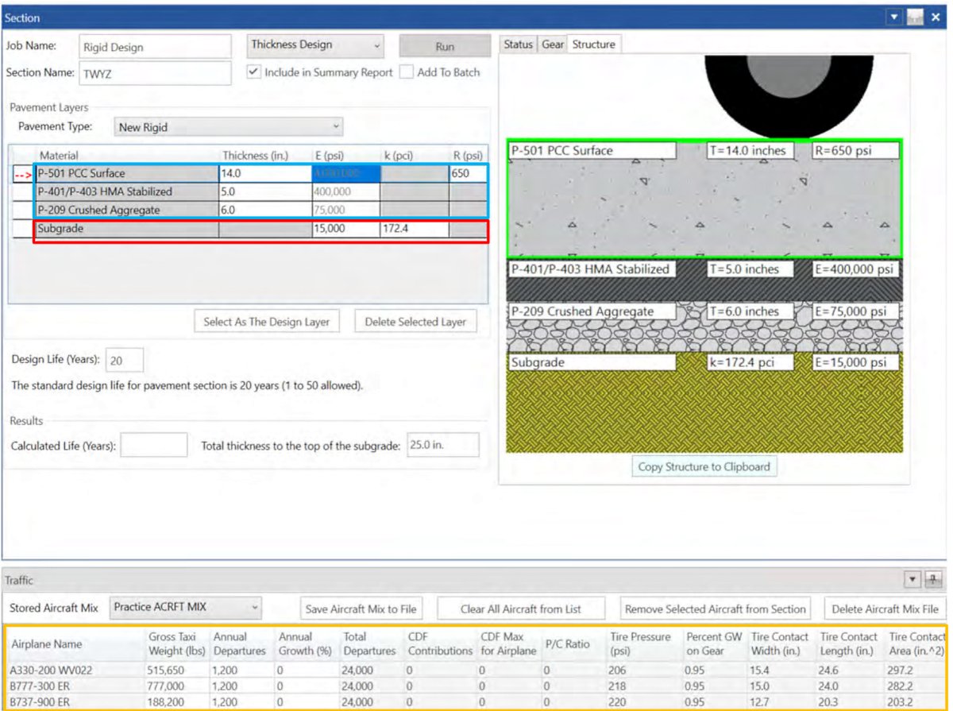Open the Section panel window-position menu arrow
Image resolution: width=953 pixels, height=711 pixels.
896,17
